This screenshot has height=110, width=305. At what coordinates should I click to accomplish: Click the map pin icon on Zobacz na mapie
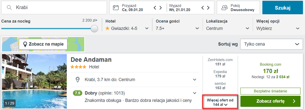(25, 44)
